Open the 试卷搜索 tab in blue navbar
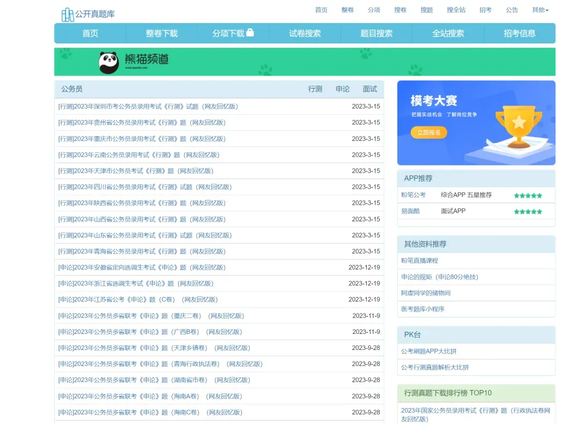This screenshot has height=424, width=579. click(305, 33)
